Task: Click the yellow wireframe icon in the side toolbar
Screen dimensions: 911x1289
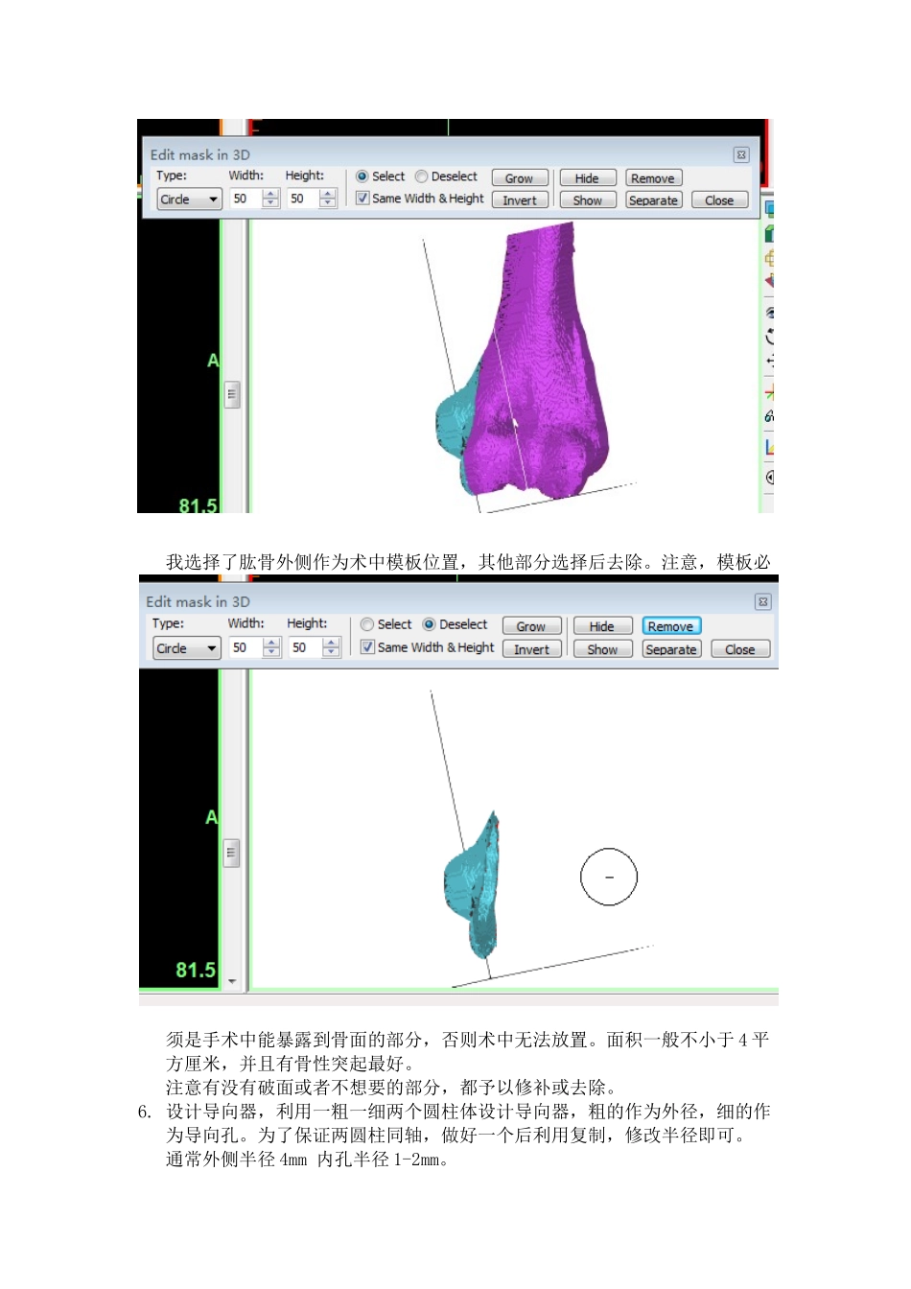Action: pos(769,257)
